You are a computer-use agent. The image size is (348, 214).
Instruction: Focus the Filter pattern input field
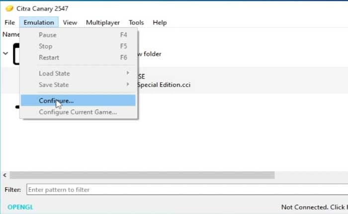point(184,190)
